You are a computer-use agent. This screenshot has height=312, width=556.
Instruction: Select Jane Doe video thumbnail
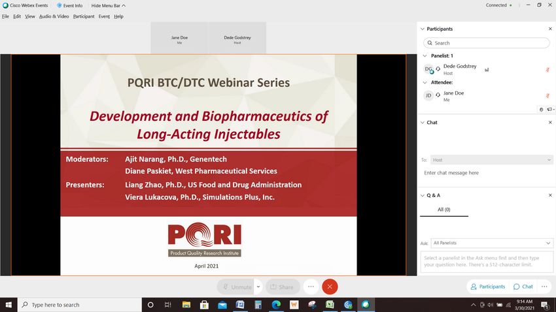[179, 38]
